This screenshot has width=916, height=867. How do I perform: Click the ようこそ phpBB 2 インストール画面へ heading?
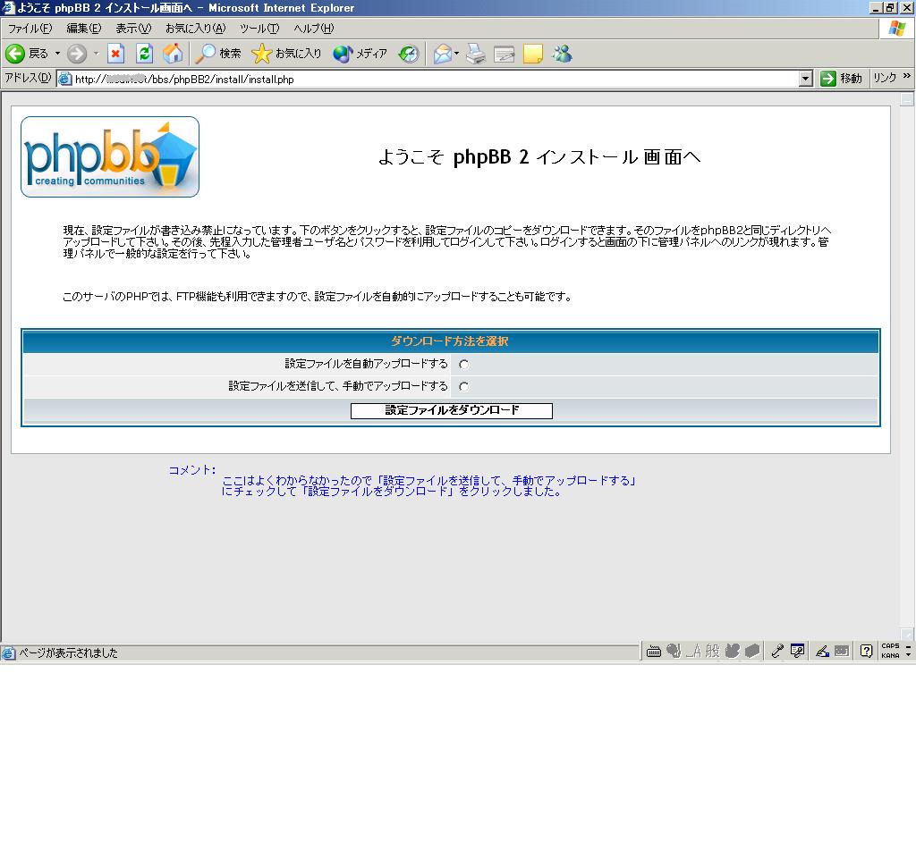pyautogui.click(x=539, y=157)
